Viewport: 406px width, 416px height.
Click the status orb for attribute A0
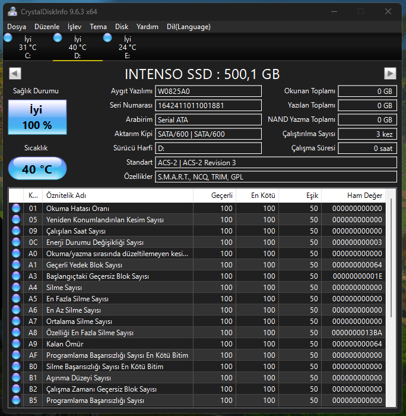[x=16, y=253]
